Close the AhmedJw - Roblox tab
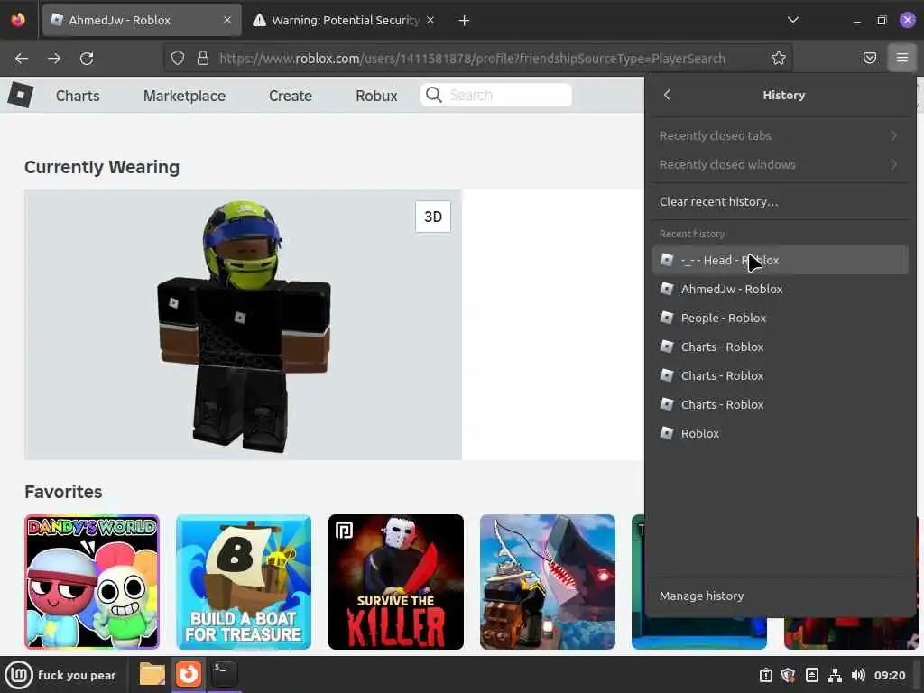Image resolution: width=924 pixels, height=693 pixels. click(226, 20)
